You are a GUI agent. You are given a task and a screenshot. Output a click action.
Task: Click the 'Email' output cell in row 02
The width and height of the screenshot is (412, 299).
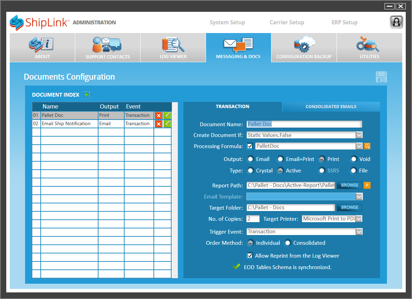click(x=111, y=124)
